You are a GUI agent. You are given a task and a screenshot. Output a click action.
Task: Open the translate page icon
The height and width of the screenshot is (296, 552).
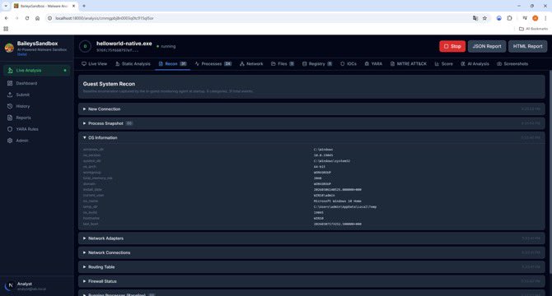click(475, 18)
